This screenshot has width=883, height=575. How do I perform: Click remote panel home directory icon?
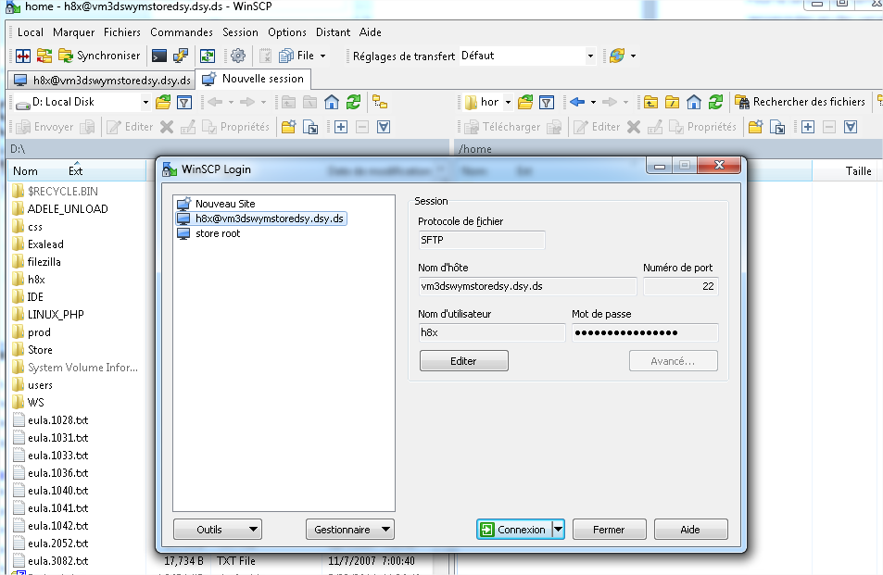click(694, 103)
